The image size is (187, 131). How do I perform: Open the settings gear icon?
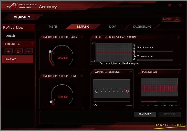tap(170, 5)
